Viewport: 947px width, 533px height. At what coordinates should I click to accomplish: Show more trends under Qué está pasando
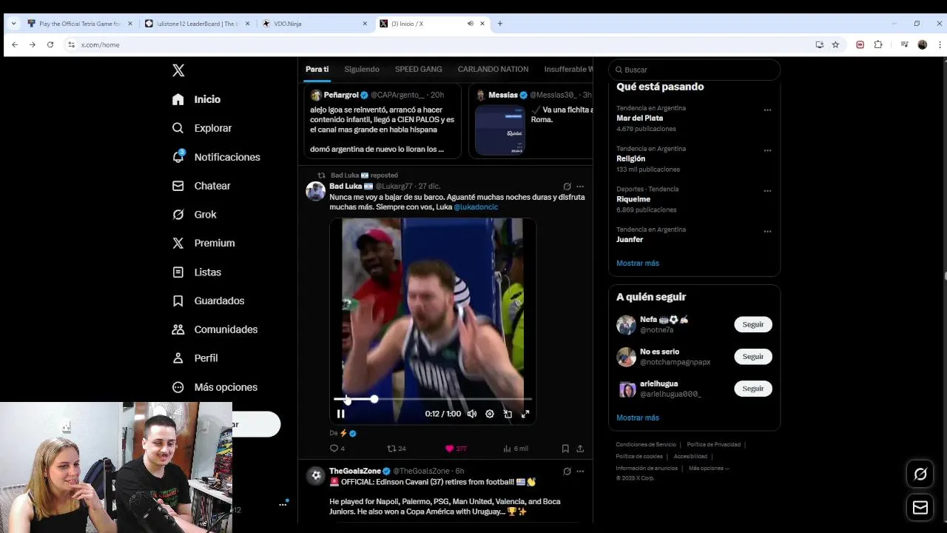[x=638, y=264]
